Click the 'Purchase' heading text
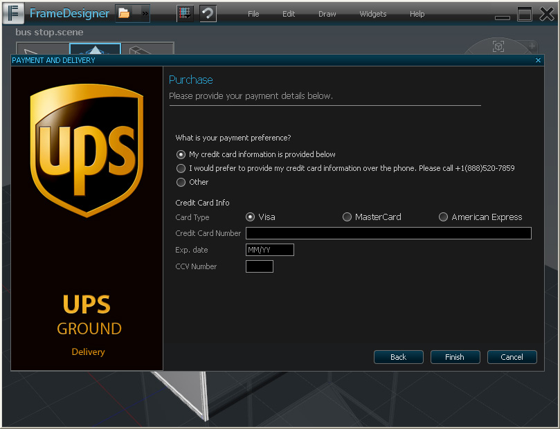 (191, 80)
